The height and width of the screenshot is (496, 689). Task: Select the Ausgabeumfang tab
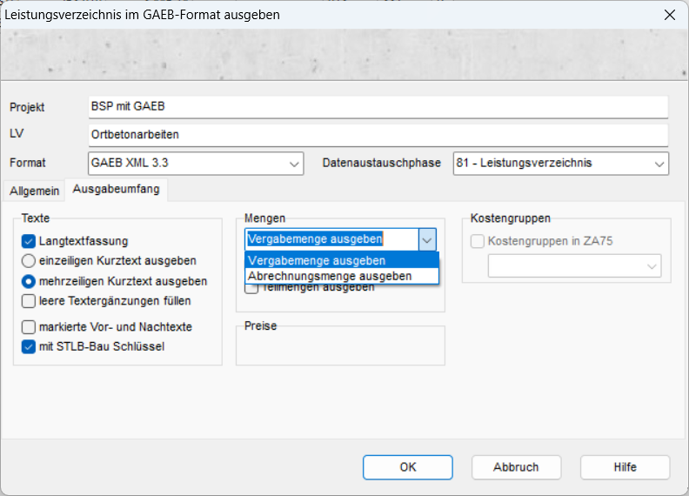point(116,189)
